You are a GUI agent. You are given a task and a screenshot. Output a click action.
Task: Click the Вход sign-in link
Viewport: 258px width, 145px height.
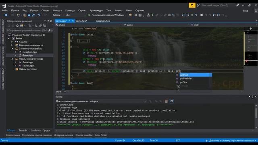[246, 10]
